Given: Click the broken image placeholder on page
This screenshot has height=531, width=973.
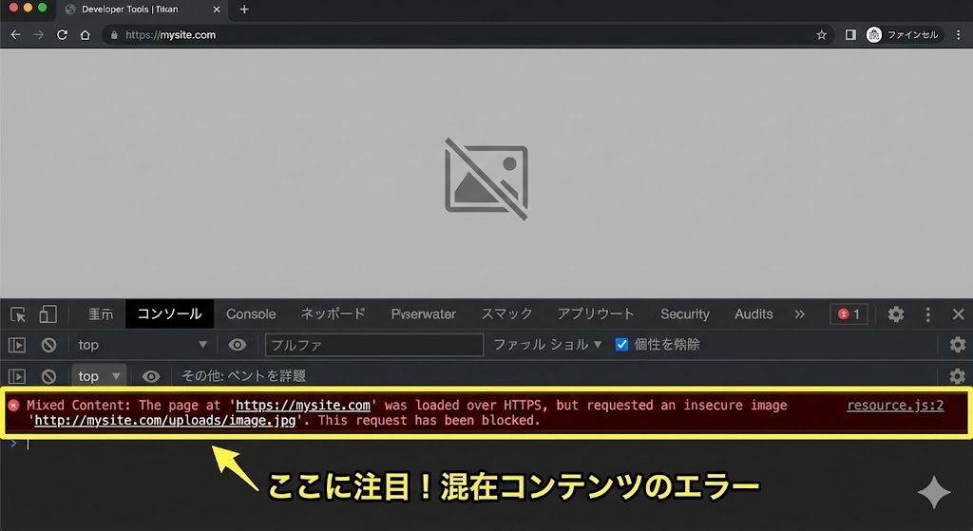Looking at the screenshot, I should pos(486,180).
